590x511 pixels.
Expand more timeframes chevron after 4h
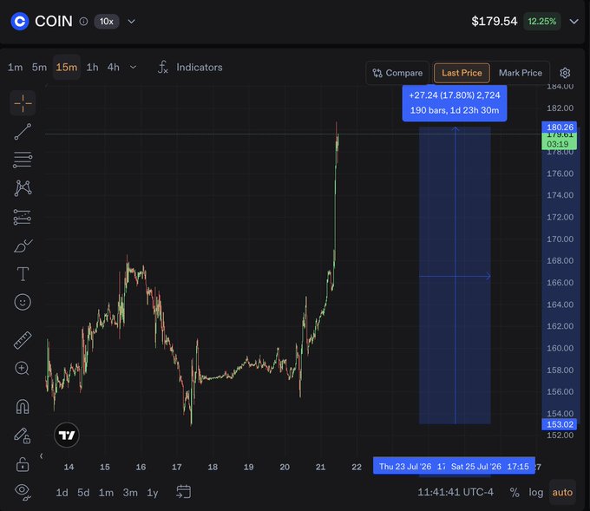point(133,68)
